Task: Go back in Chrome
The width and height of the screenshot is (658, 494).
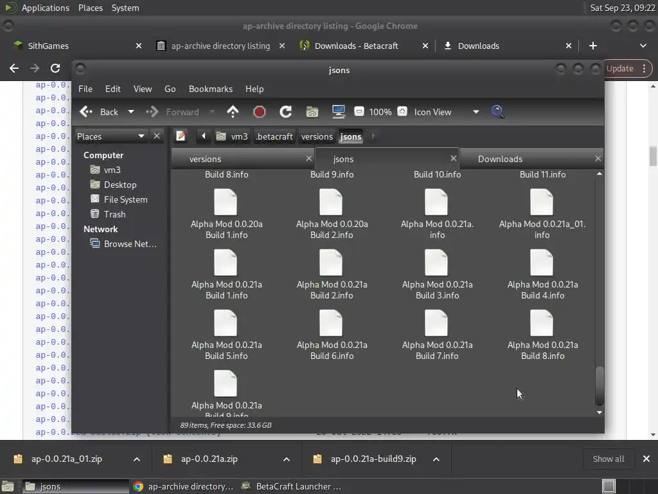Action: tap(14, 68)
